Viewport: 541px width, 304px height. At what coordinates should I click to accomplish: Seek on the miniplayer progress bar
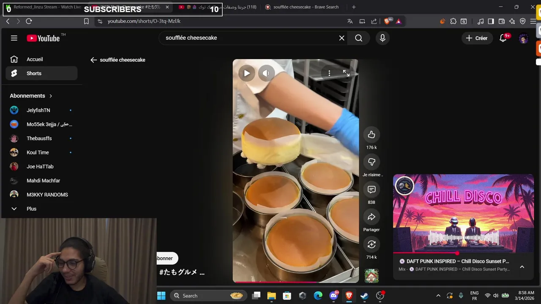463,253
